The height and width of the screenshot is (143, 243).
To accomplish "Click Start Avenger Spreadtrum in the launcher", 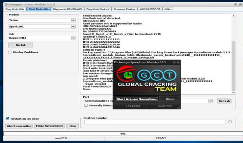I will tap(137, 99).
